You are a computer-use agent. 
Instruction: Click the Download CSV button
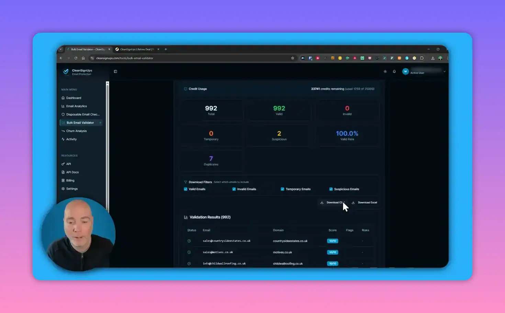(x=332, y=203)
